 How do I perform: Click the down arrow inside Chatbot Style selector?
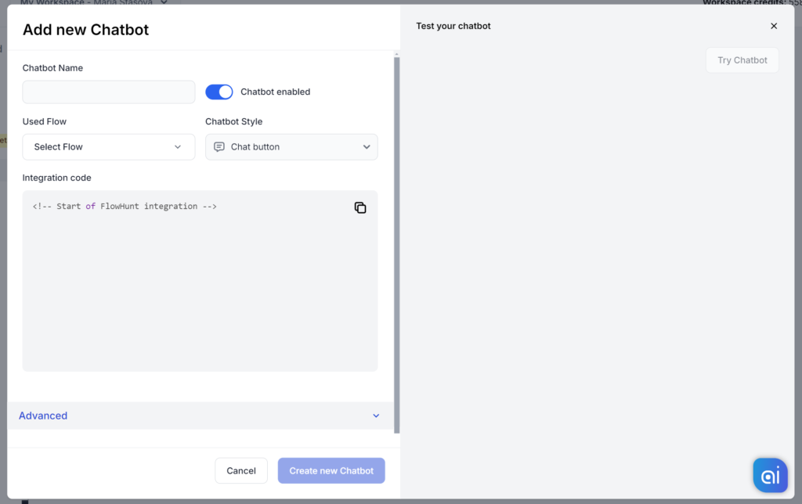coord(366,146)
